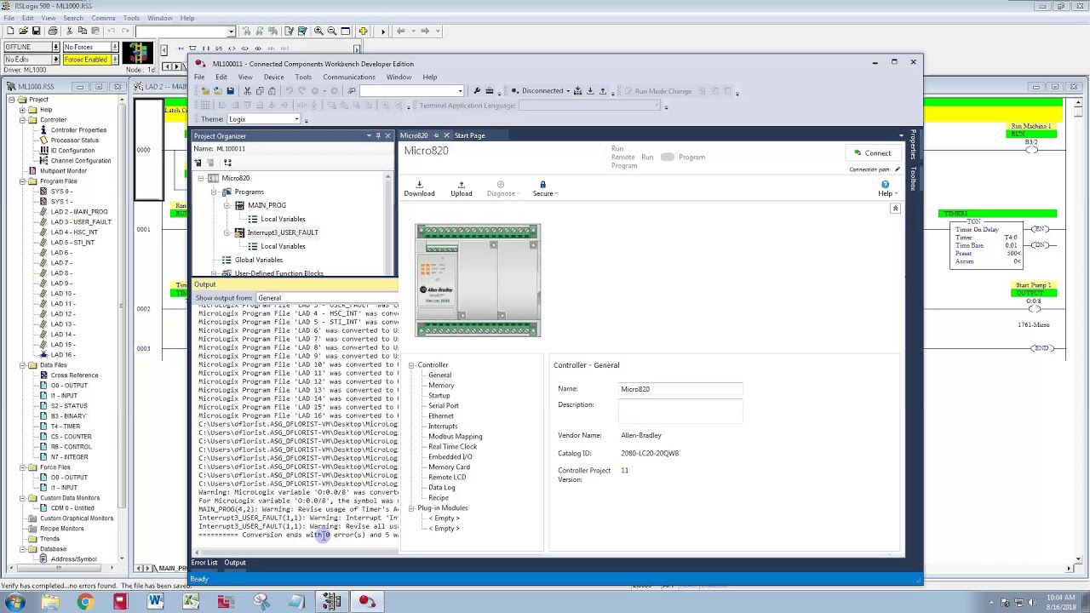Image resolution: width=1090 pixels, height=613 pixels.
Task: Toggle the Run/Program mode switch
Action: 667,157
